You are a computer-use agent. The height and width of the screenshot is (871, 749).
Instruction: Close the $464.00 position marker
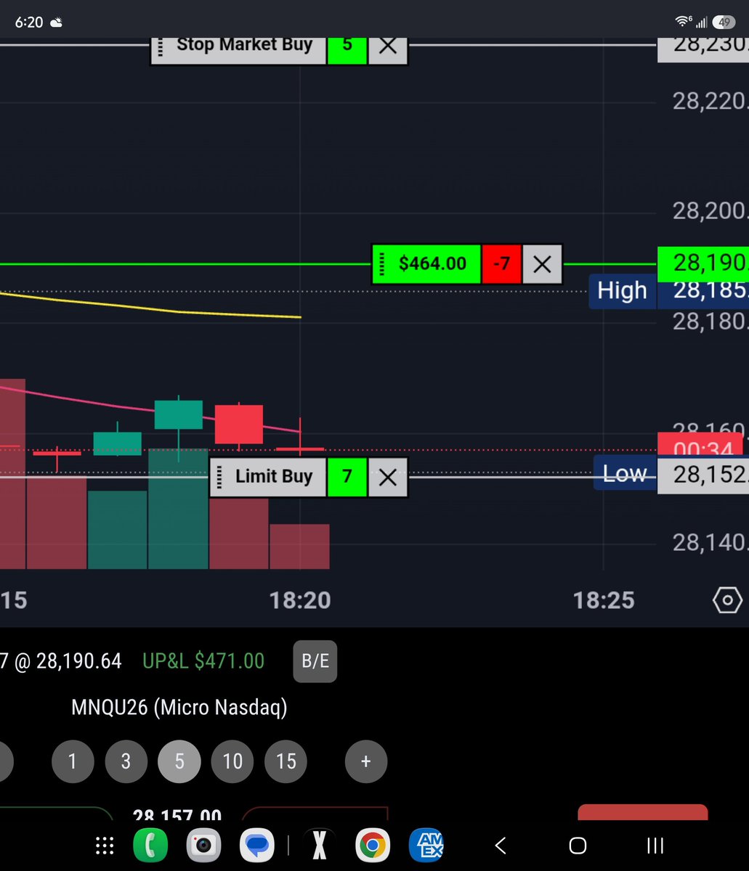tap(542, 264)
